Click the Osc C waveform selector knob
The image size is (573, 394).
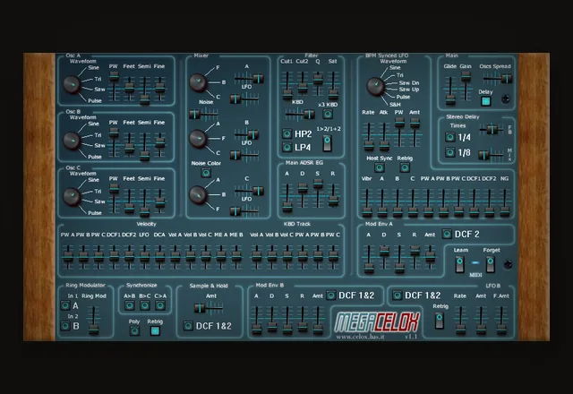72,197
